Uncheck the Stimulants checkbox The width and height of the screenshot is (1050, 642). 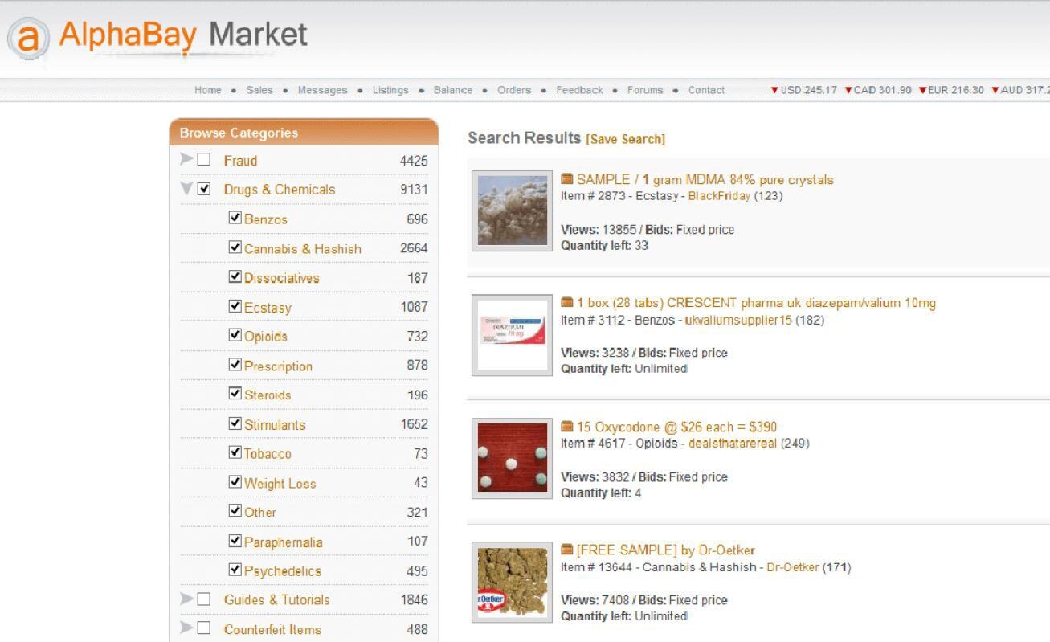[x=235, y=423]
